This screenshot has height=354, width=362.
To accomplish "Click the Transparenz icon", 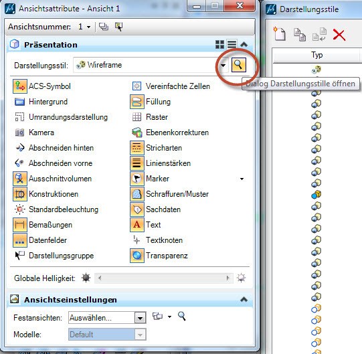I will coord(137,256).
